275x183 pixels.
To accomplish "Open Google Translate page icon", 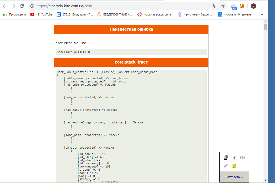I will 214,6.
